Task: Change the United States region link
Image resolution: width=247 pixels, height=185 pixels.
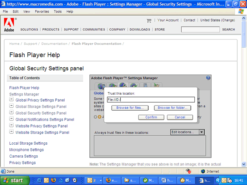Action: (x=218, y=20)
